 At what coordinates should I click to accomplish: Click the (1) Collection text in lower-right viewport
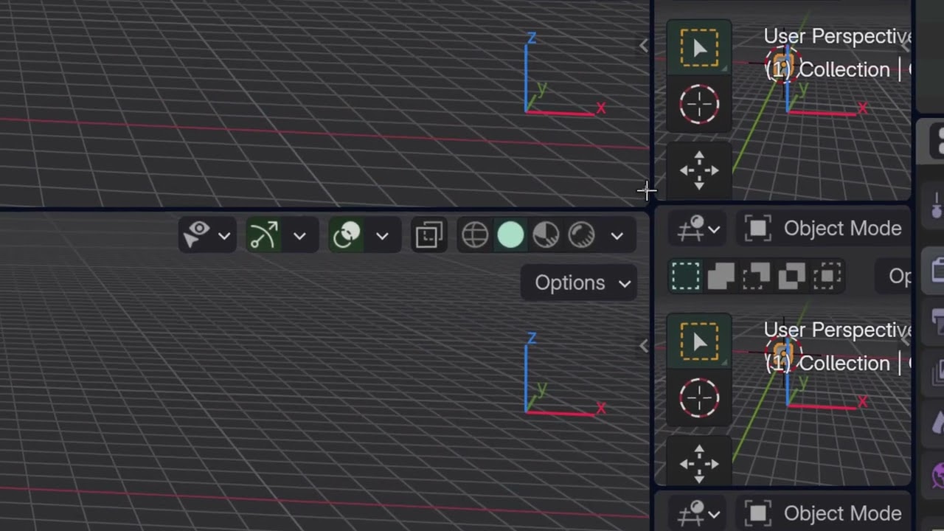pos(827,364)
